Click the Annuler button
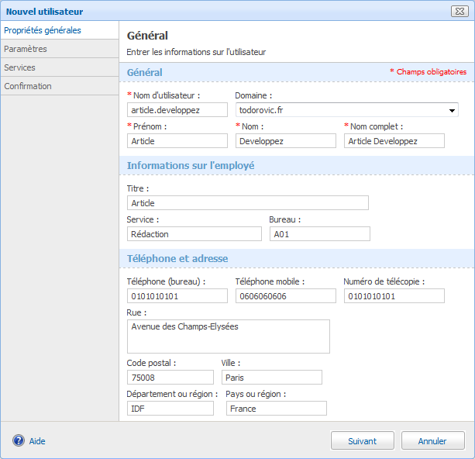The width and height of the screenshot is (475, 459). click(432, 441)
